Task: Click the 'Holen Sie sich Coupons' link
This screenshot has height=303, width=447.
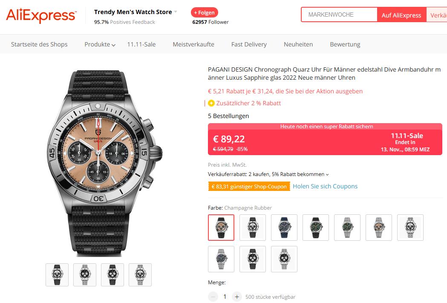Action: coord(325,186)
